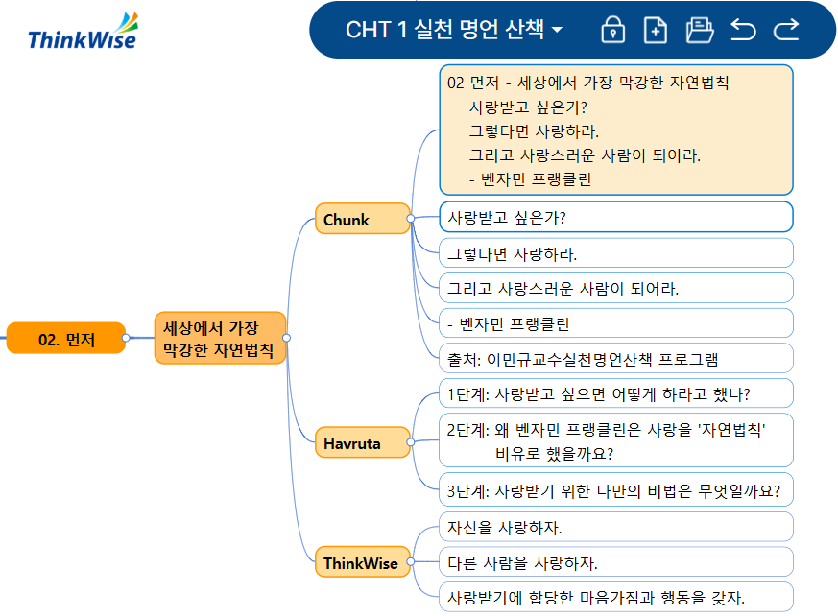Click the new document plus icon
This screenshot has height=616, width=838.
click(656, 30)
